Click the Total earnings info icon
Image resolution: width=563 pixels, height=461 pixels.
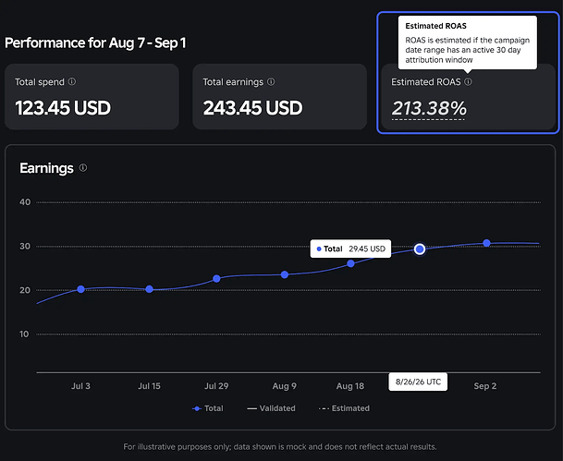tap(271, 81)
